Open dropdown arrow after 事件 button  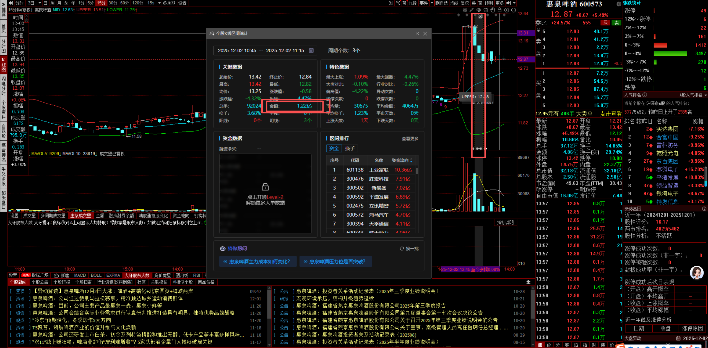point(432,3)
